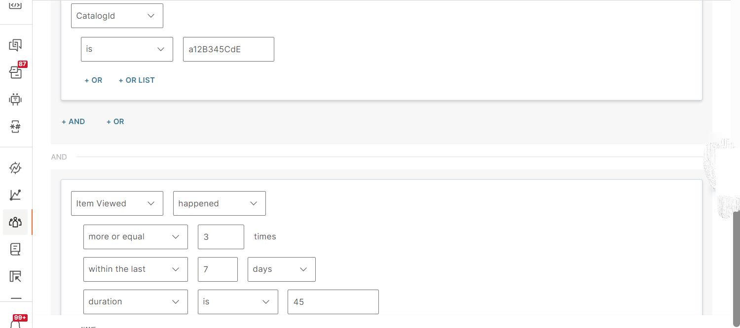
Task: Click the bot robot icon in sidebar
Action: [x=15, y=99]
